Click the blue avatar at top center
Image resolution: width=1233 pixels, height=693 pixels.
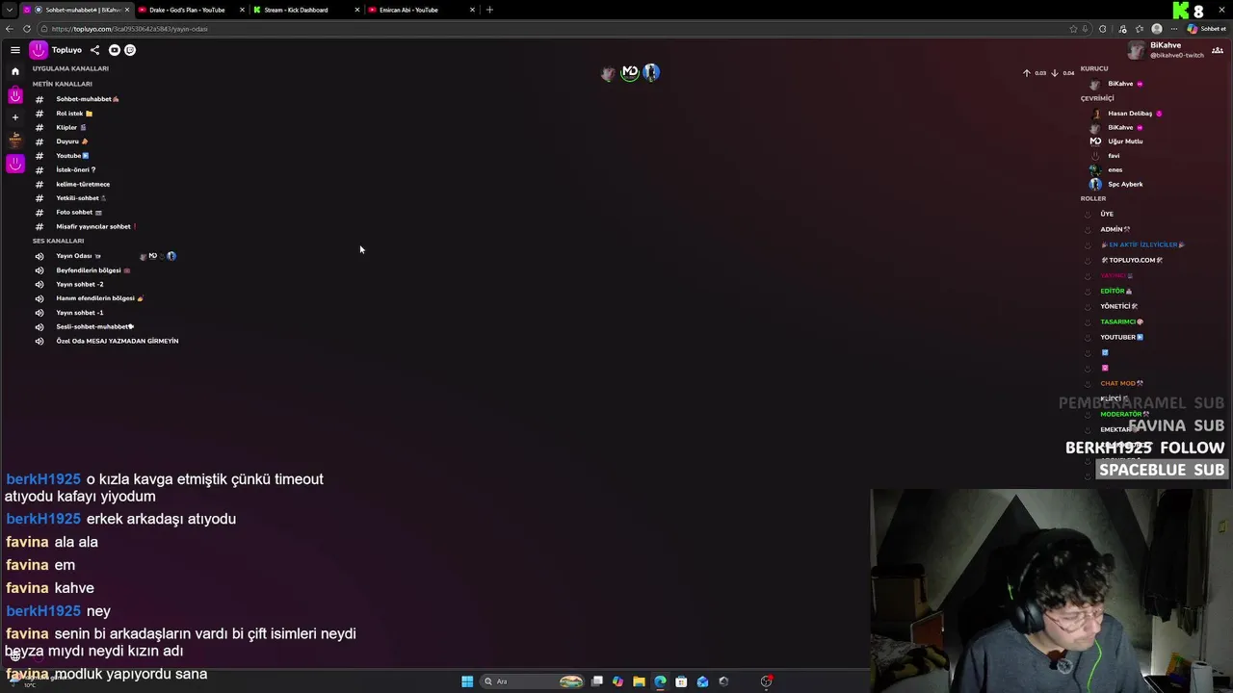(651, 72)
